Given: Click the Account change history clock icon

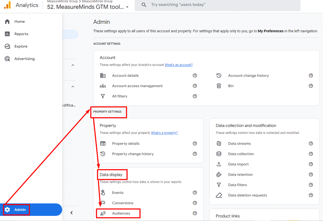Looking at the screenshot, I should click(x=219, y=75).
